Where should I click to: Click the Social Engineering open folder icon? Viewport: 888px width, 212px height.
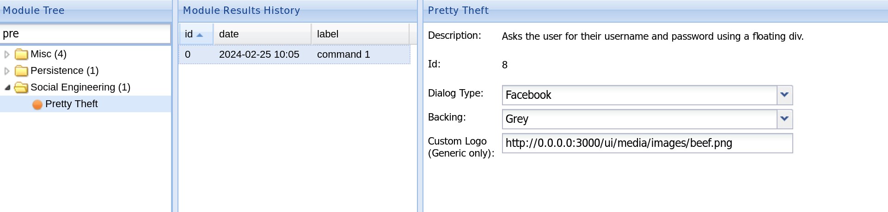21,87
